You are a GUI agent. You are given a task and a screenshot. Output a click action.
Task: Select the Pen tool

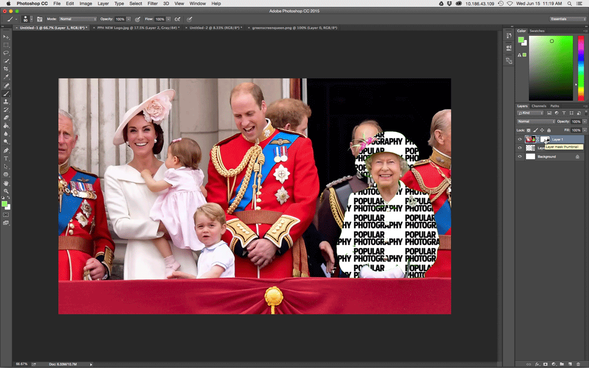click(x=6, y=151)
